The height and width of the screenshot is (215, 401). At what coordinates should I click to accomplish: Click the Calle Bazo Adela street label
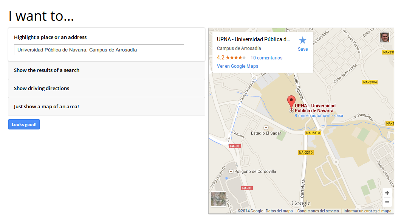click(345, 73)
